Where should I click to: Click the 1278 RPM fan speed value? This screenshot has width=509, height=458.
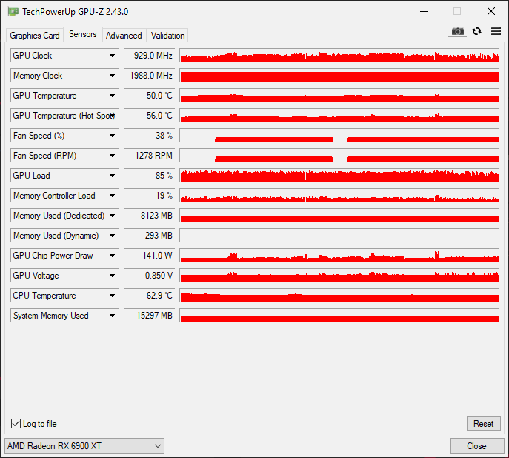(x=150, y=156)
